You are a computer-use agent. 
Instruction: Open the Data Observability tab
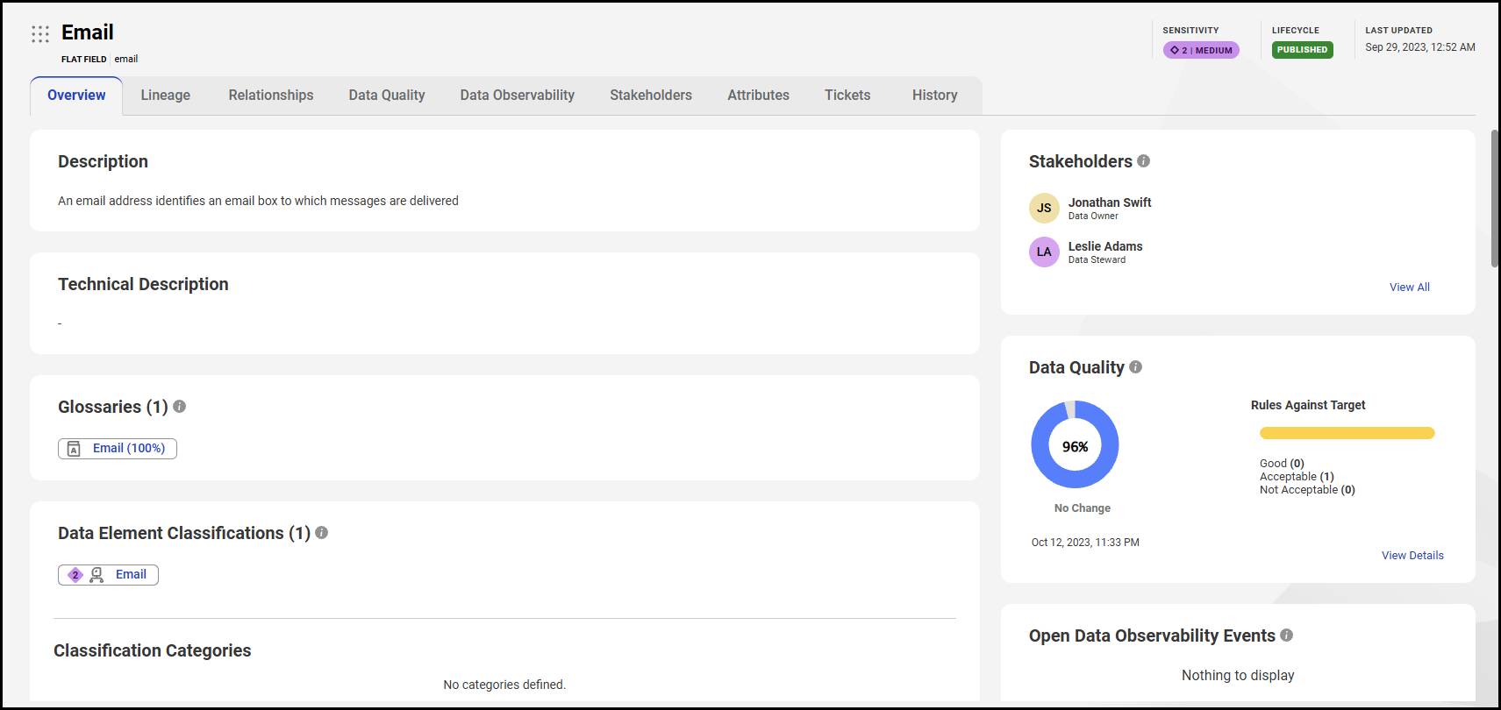pyautogui.click(x=518, y=96)
